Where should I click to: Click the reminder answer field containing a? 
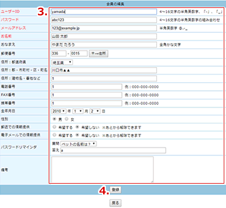coord(113,150)
